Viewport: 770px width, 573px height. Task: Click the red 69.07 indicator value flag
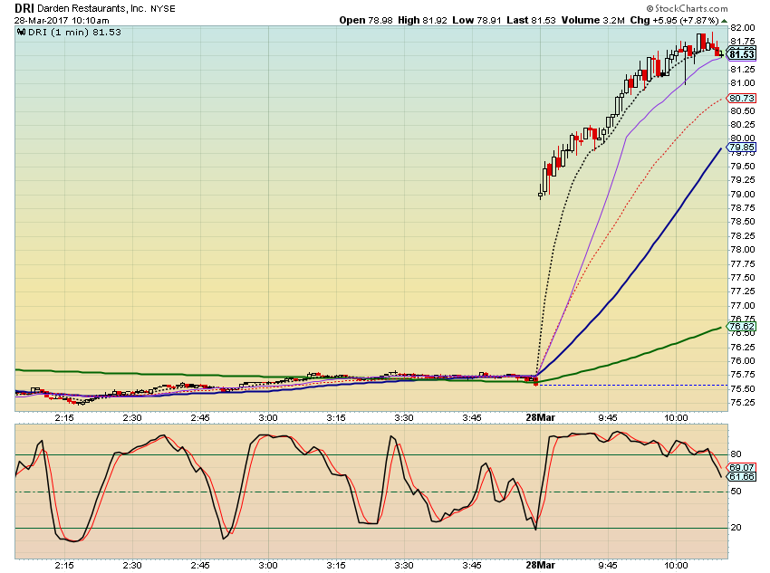742,467
